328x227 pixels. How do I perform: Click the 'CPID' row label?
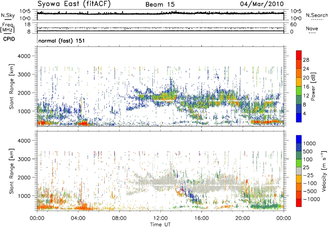9,39
